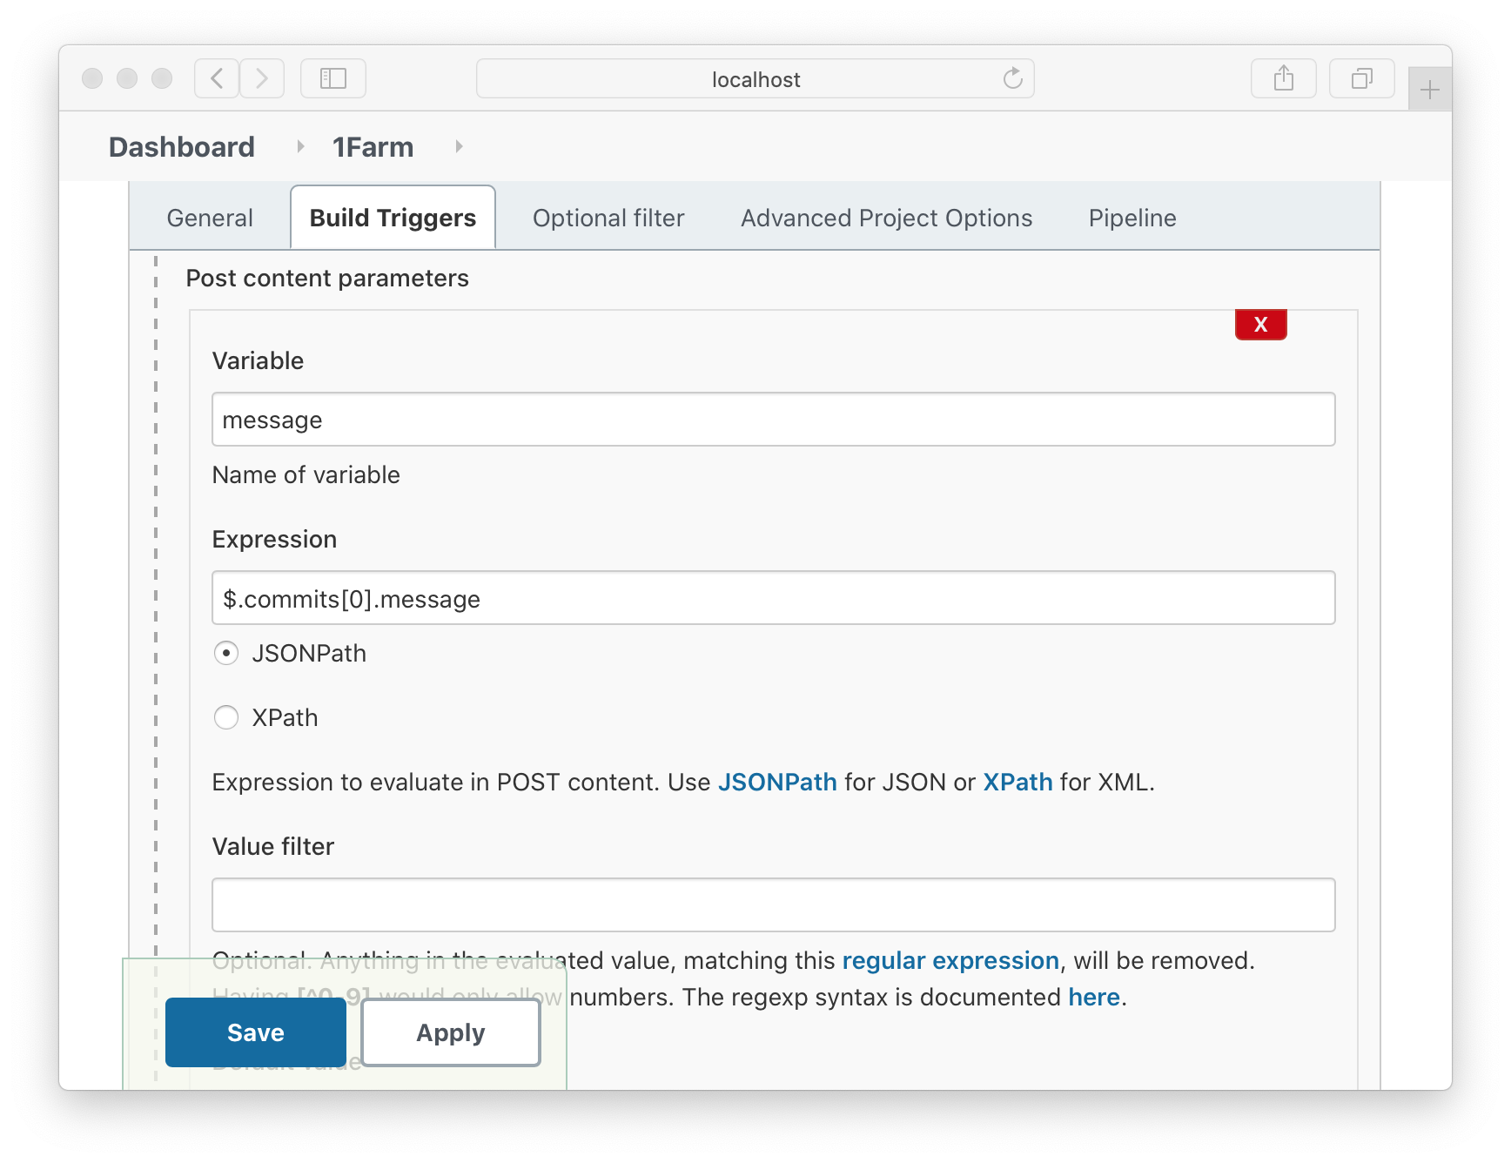Reload the localhost page
The width and height of the screenshot is (1511, 1163).
[x=1012, y=78]
